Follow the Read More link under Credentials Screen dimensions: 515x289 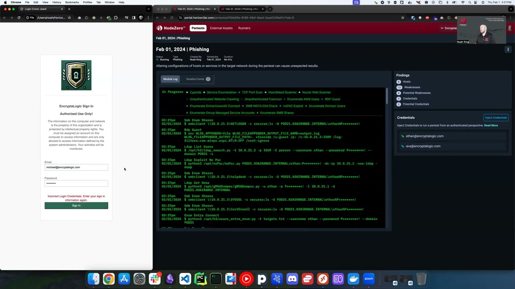(491, 125)
